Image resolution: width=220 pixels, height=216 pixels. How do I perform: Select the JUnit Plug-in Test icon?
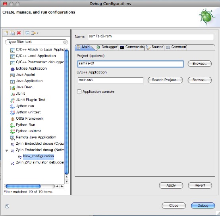(12, 100)
